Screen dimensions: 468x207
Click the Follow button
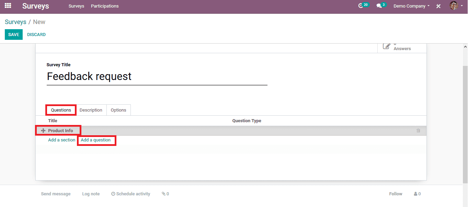point(396,194)
